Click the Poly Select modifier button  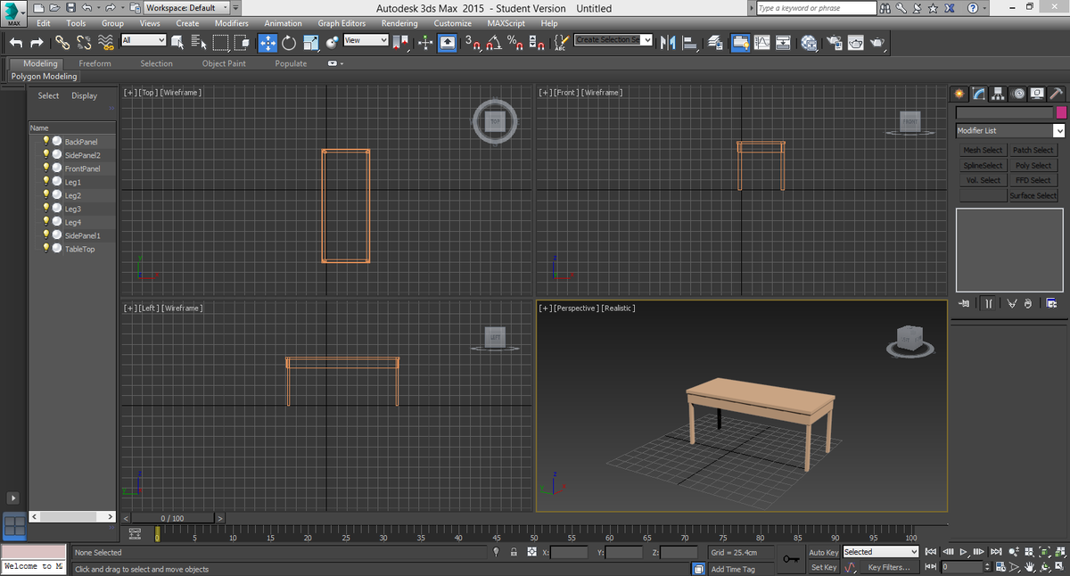pyautogui.click(x=1033, y=166)
